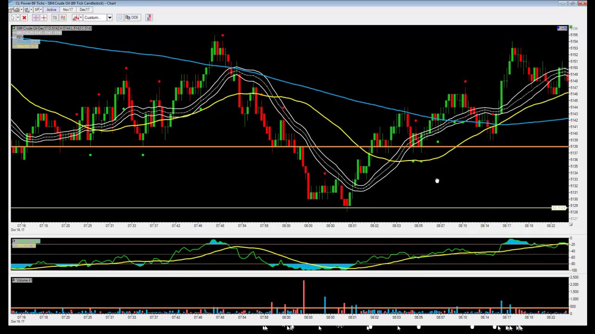
Task: Click the SIM:Crude Oil Dec17 legend label
Action: click(x=54, y=28)
